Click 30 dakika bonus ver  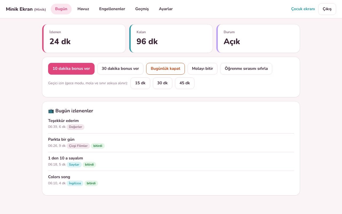120,69
